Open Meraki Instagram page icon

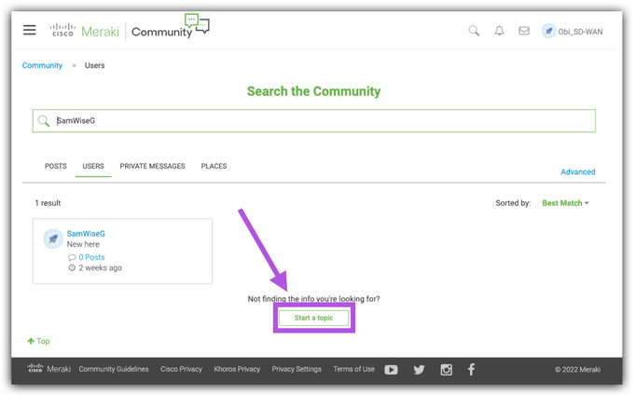pos(446,370)
